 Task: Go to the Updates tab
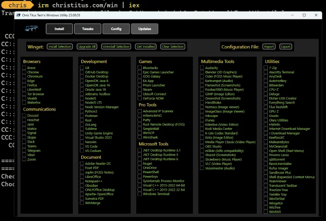(145, 29)
